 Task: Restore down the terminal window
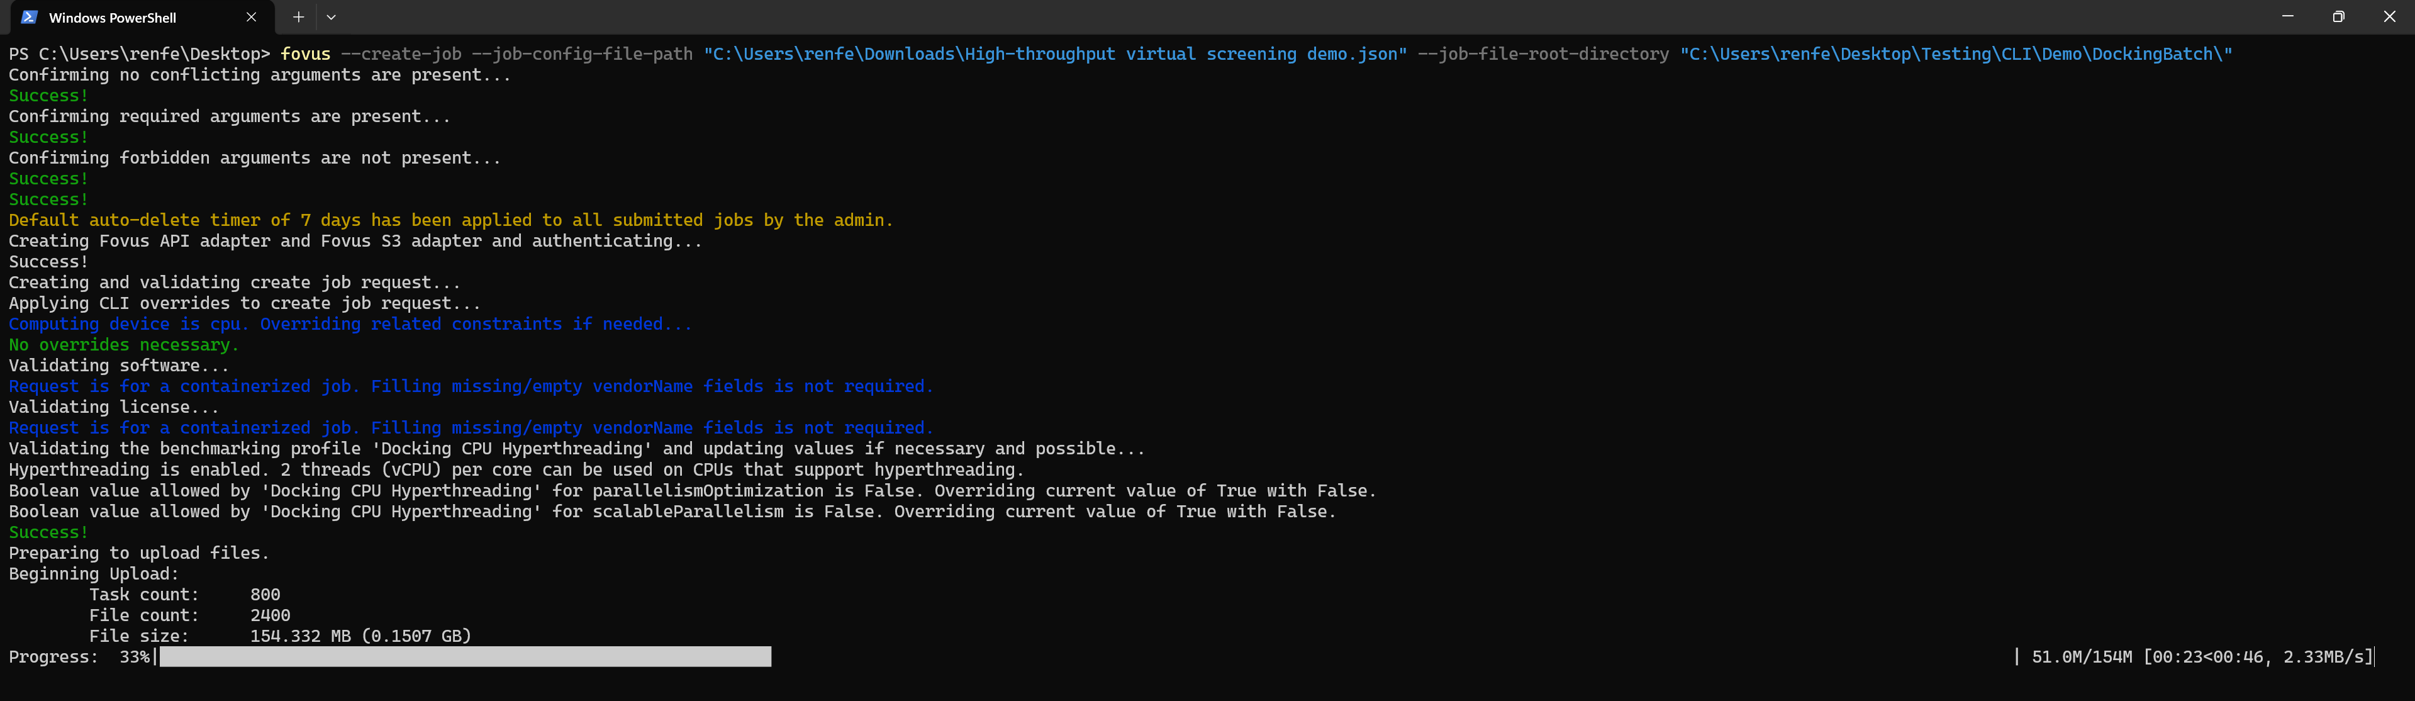(2338, 16)
